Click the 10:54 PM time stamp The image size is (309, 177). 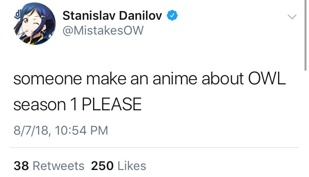coord(81,130)
